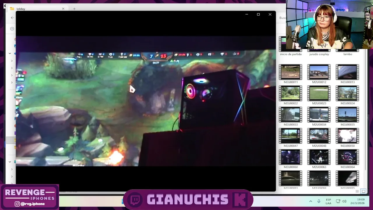Show hidden system tray icons
Viewport: 373px width, 210px height.
coord(311,201)
